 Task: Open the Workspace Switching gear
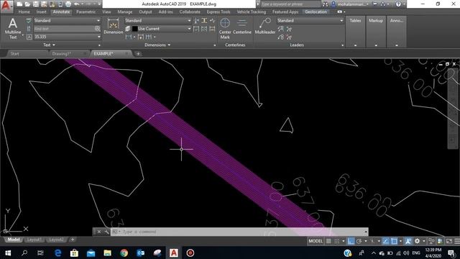(x=417, y=241)
